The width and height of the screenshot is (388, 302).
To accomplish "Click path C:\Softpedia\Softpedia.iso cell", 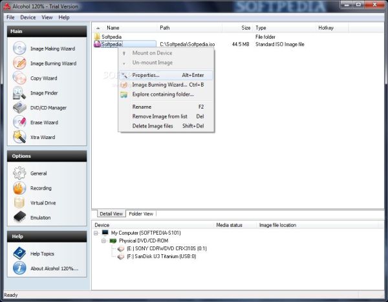I will pyautogui.click(x=188, y=45).
